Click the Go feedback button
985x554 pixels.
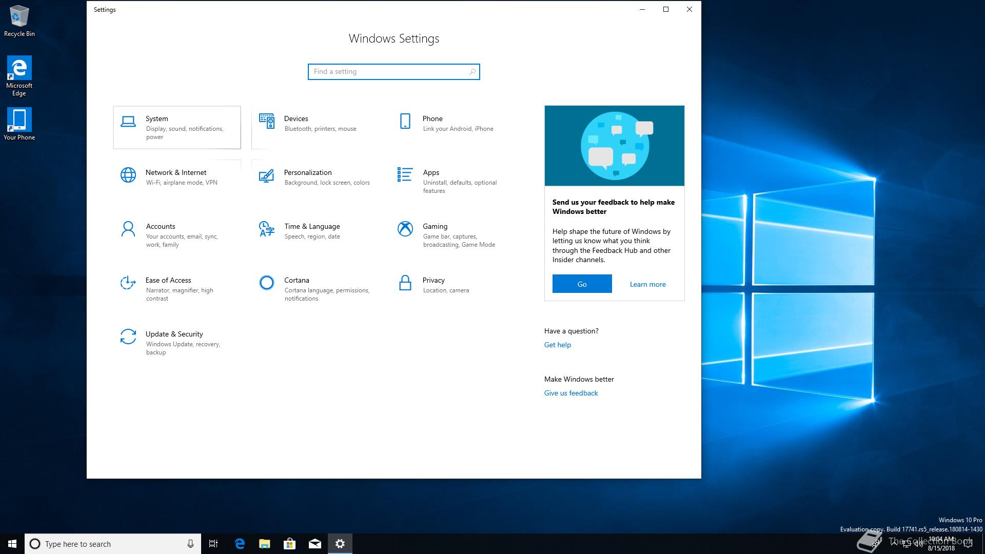click(582, 284)
